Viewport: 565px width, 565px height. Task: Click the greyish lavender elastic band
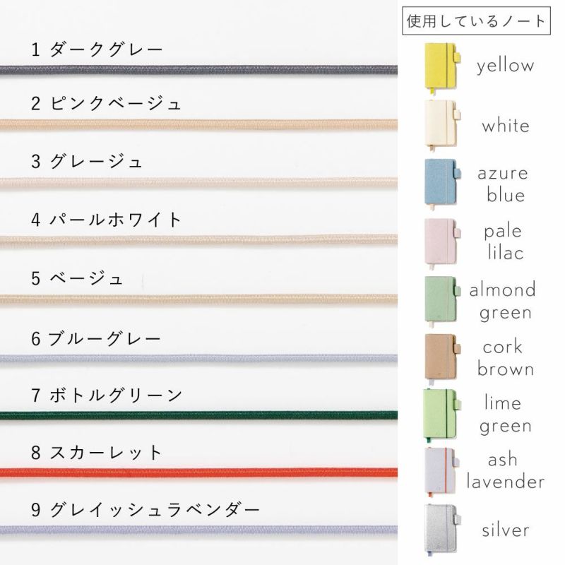tap(198, 529)
